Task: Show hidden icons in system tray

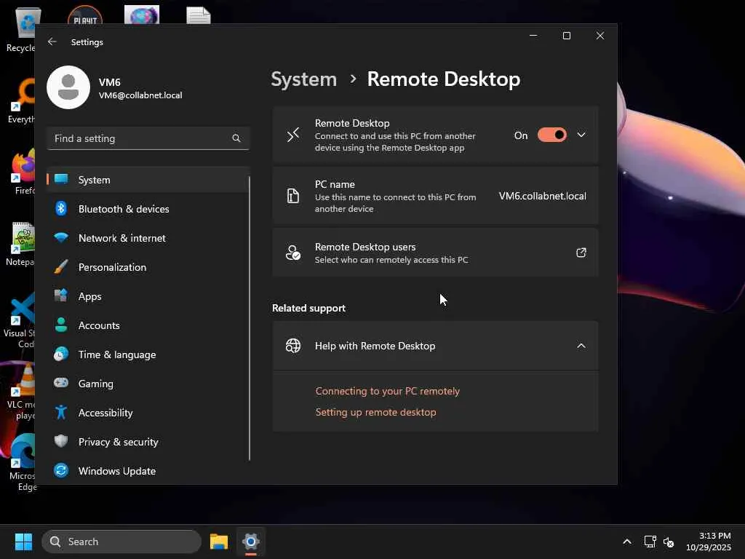Action: click(626, 542)
